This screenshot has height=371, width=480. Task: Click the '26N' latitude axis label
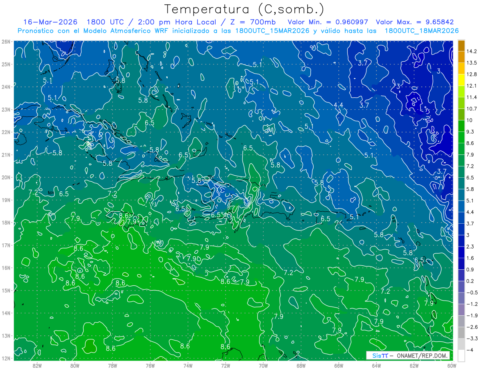point(6,42)
